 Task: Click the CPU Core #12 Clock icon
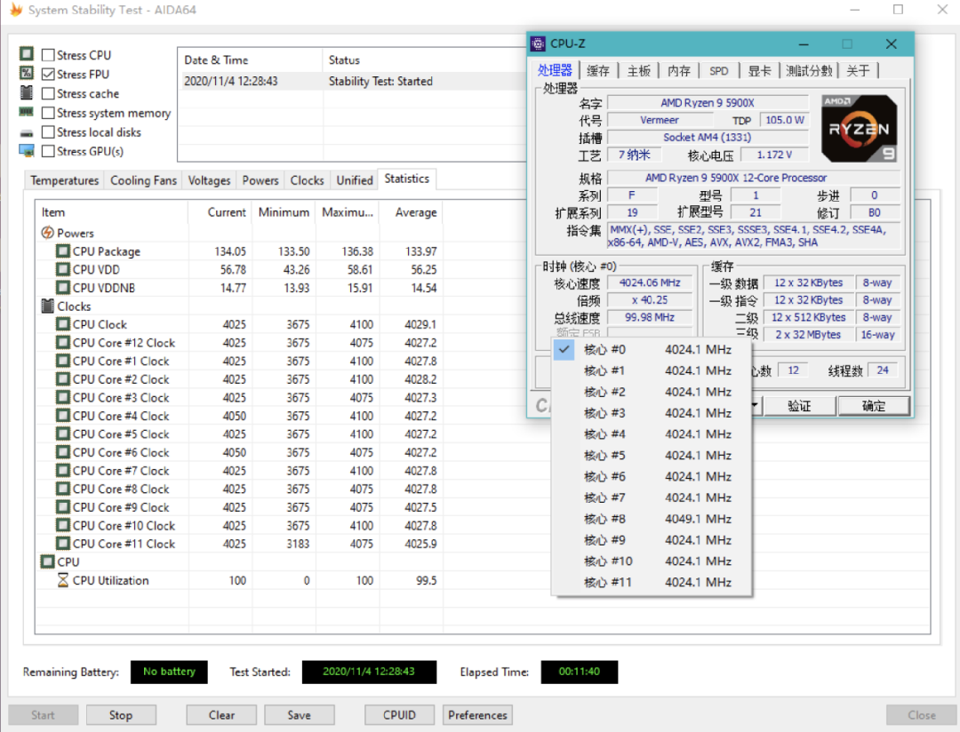(62, 342)
